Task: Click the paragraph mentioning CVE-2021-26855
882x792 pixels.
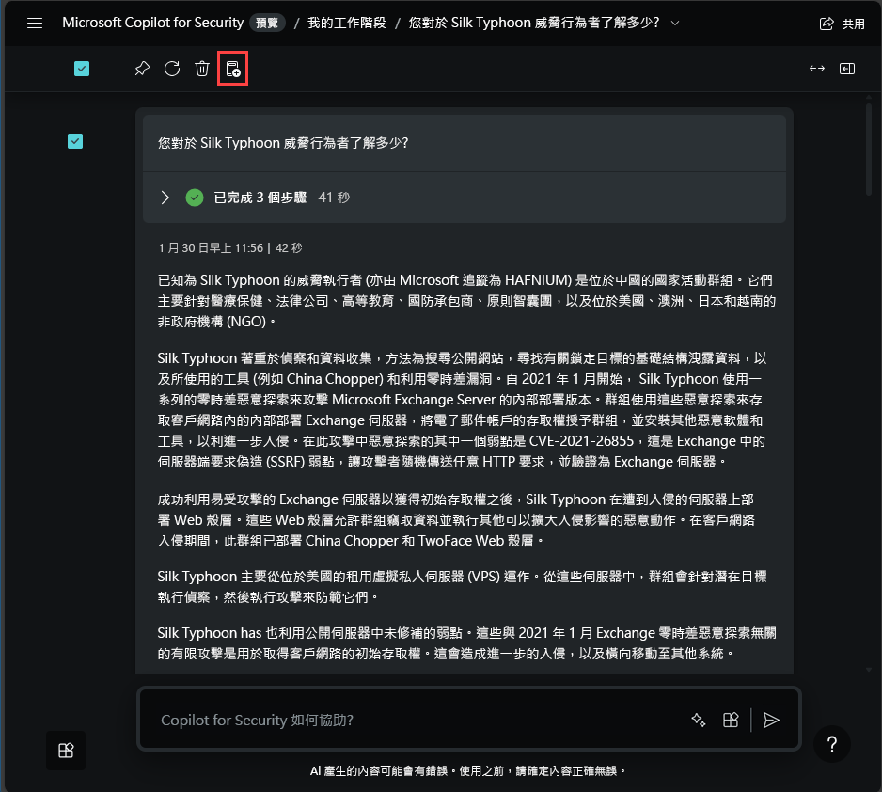Action: 462,410
